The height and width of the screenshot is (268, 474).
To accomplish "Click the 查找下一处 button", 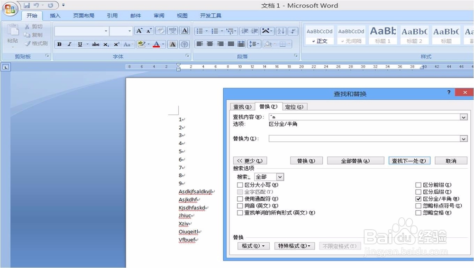I will pos(409,161).
